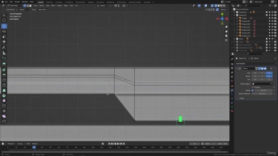The image size is (278, 156).
Task: Toggle modifier show in viewport icon
Action: tap(262, 68)
